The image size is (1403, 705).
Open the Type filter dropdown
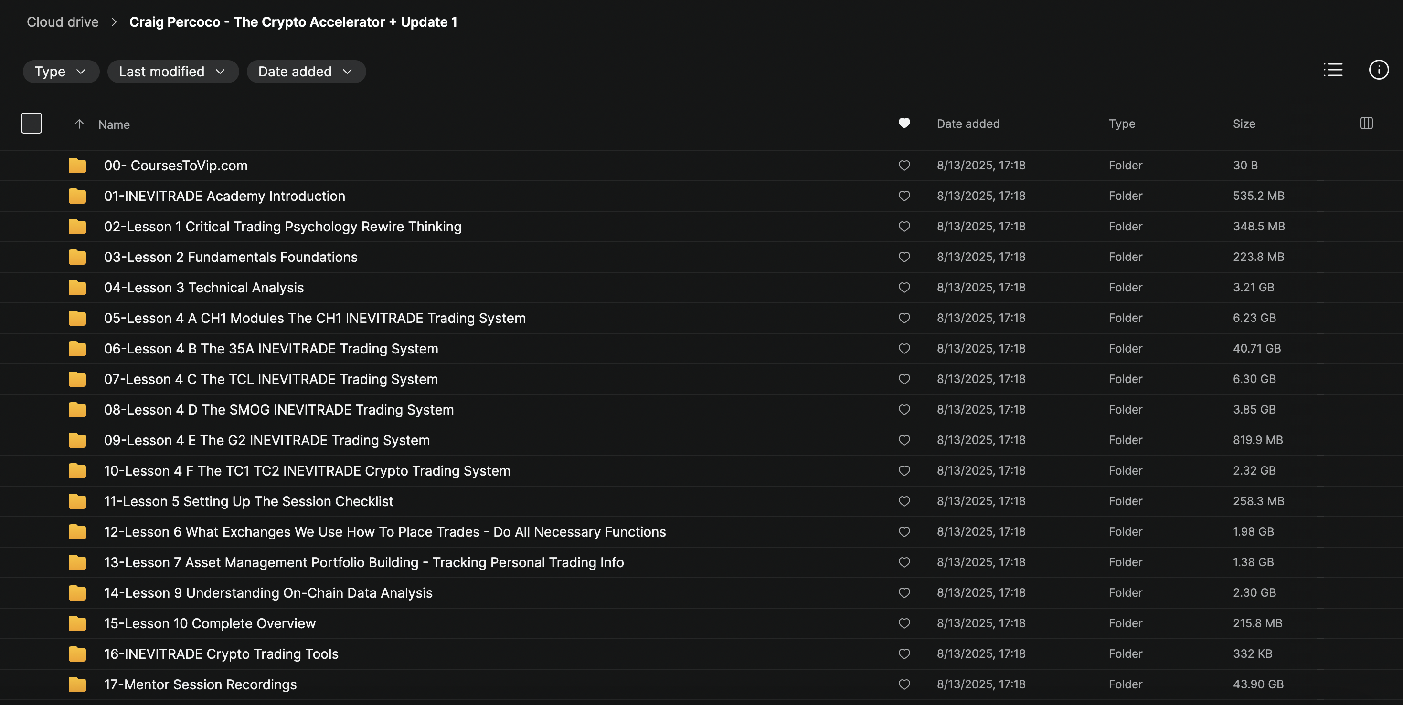click(61, 72)
